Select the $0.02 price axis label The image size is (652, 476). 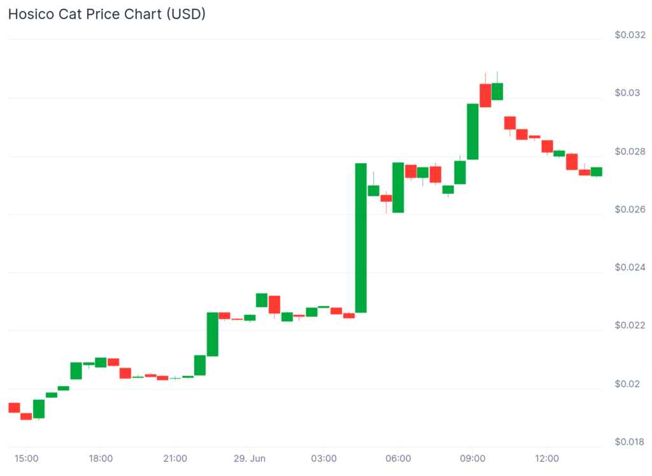click(627, 384)
